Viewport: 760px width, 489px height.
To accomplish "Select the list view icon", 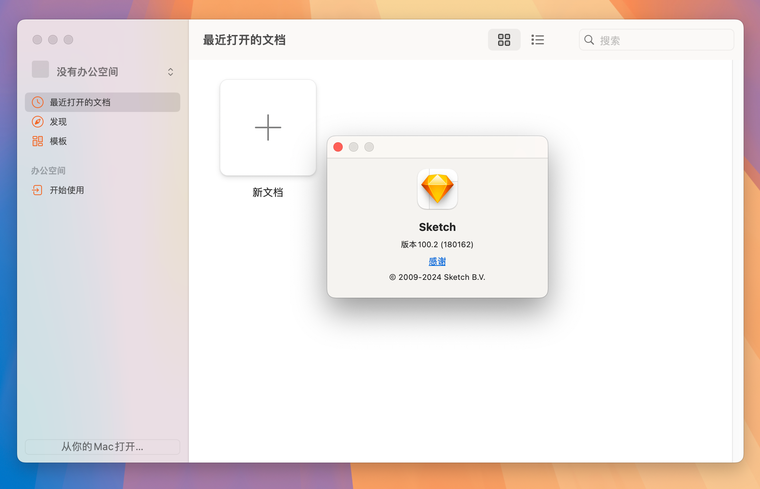I will (536, 39).
